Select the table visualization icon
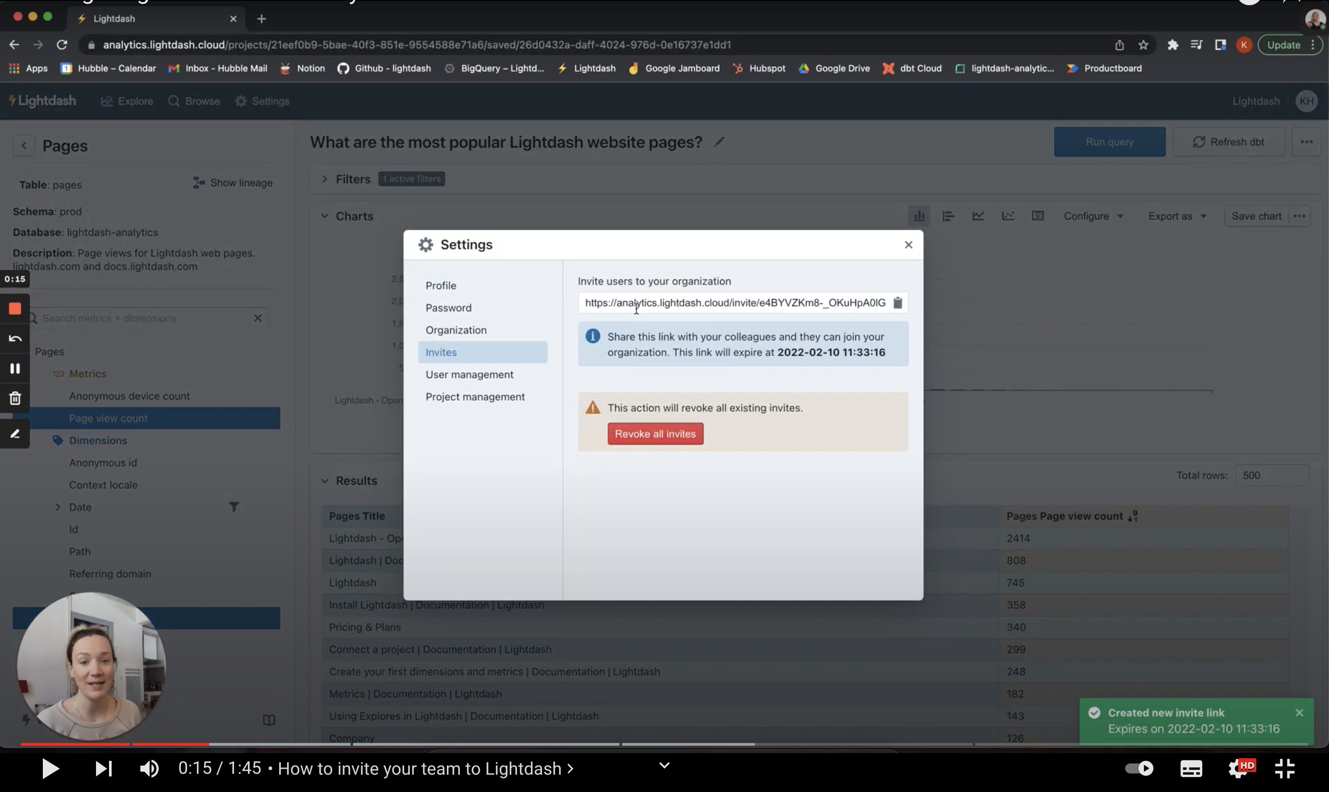This screenshot has height=792, width=1329. click(1037, 216)
